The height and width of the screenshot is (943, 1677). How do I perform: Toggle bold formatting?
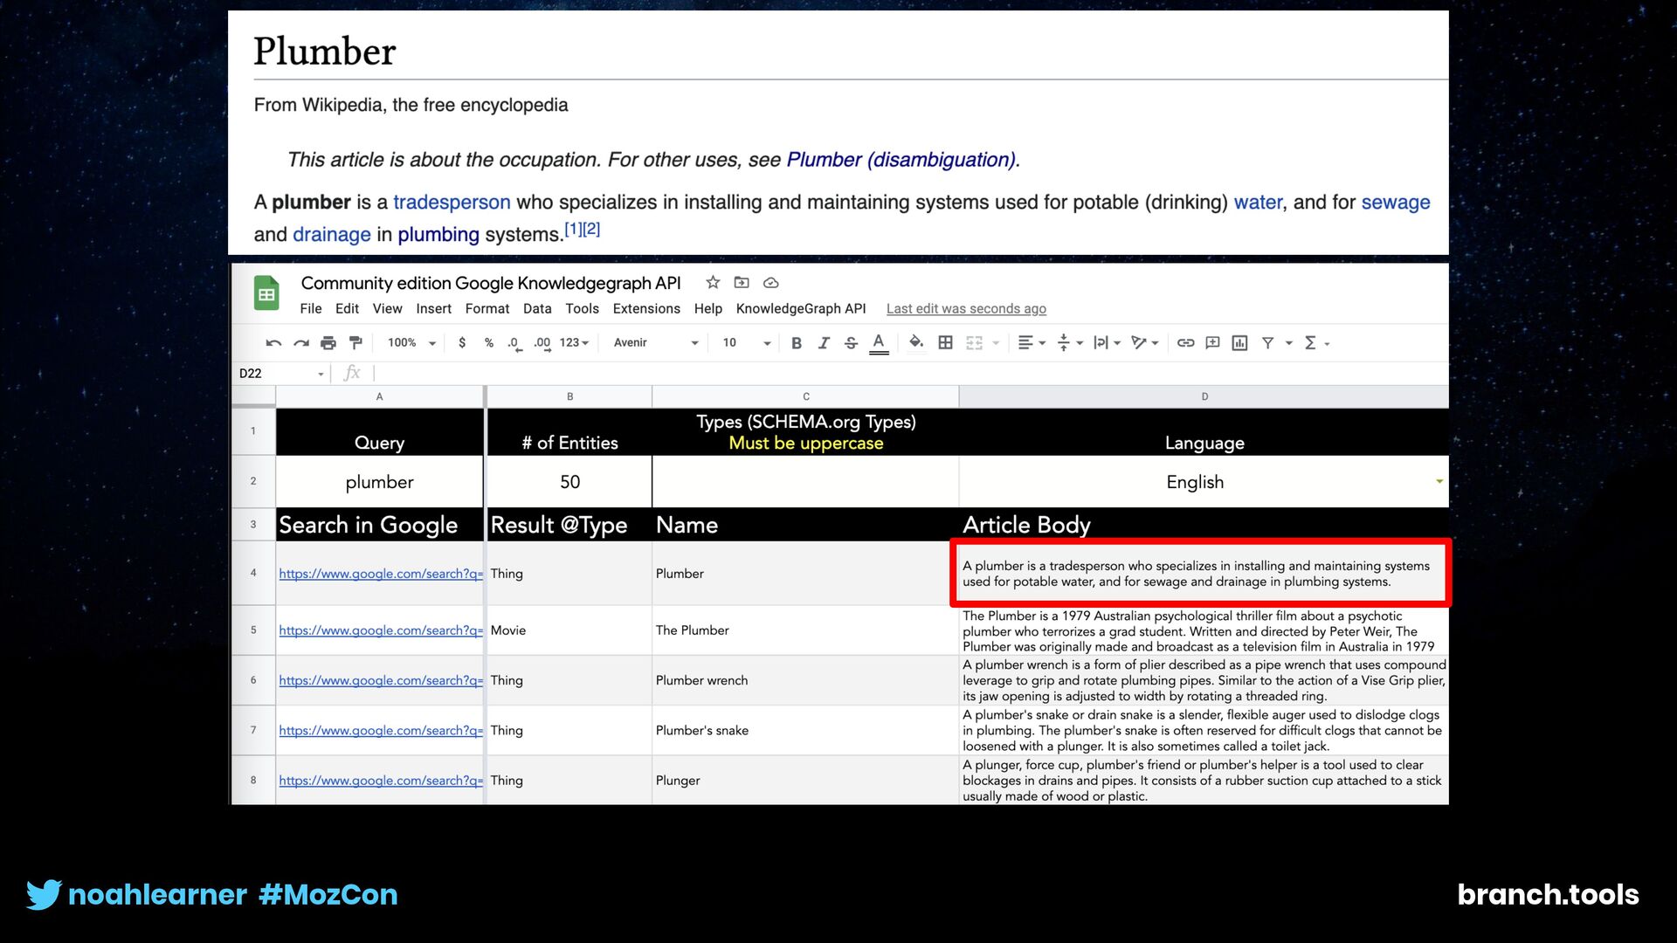pyautogui.click(x=797, y=343)
